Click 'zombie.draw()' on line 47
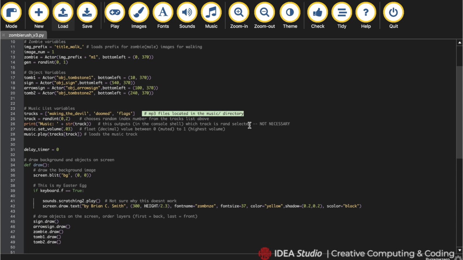 click(x=48, y=232)
